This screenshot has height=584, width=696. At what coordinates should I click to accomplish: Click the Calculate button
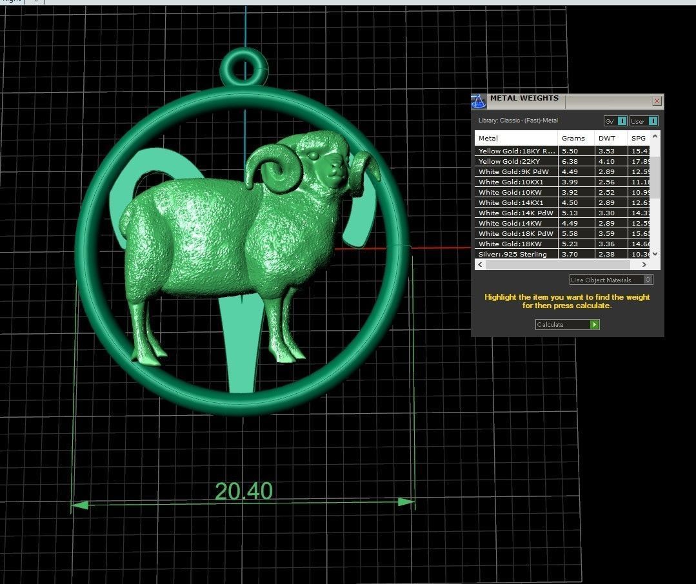point(567,324)
